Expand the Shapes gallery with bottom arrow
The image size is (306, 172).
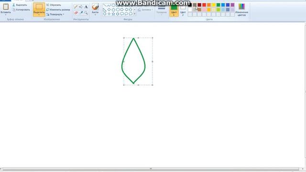coord(134,14)
